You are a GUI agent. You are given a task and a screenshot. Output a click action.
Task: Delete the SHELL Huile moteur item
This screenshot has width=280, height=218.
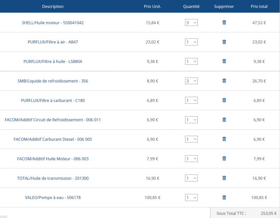coord(224,22)
